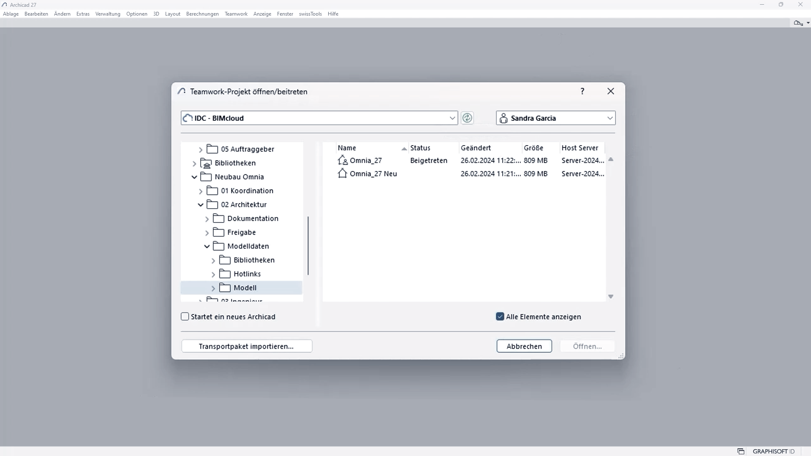Click the Modelldaten folder icon
Viewport: 811px width, 456px height.
click(219, 246)
